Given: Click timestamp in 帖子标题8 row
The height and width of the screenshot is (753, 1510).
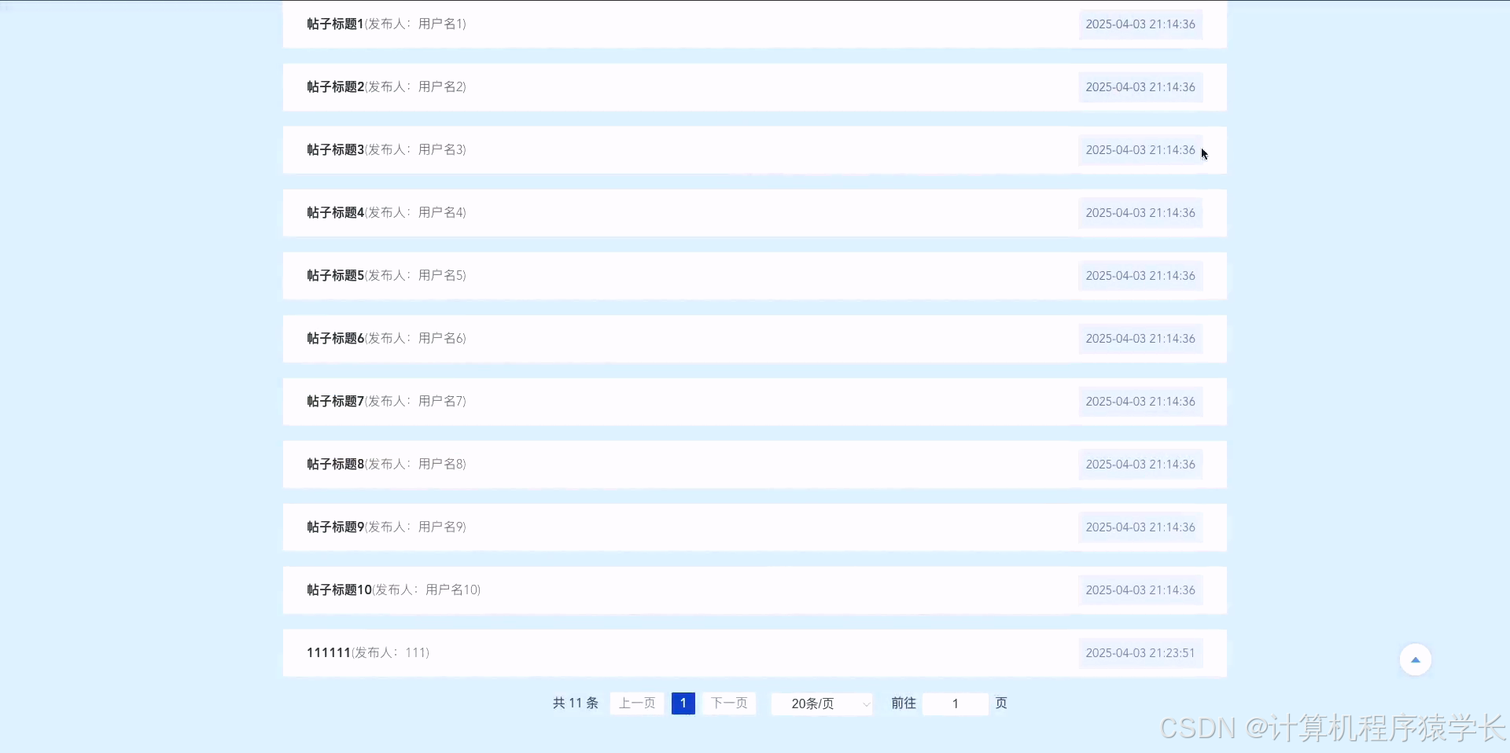Looking at the screenshot, I should pos(1140,465).
